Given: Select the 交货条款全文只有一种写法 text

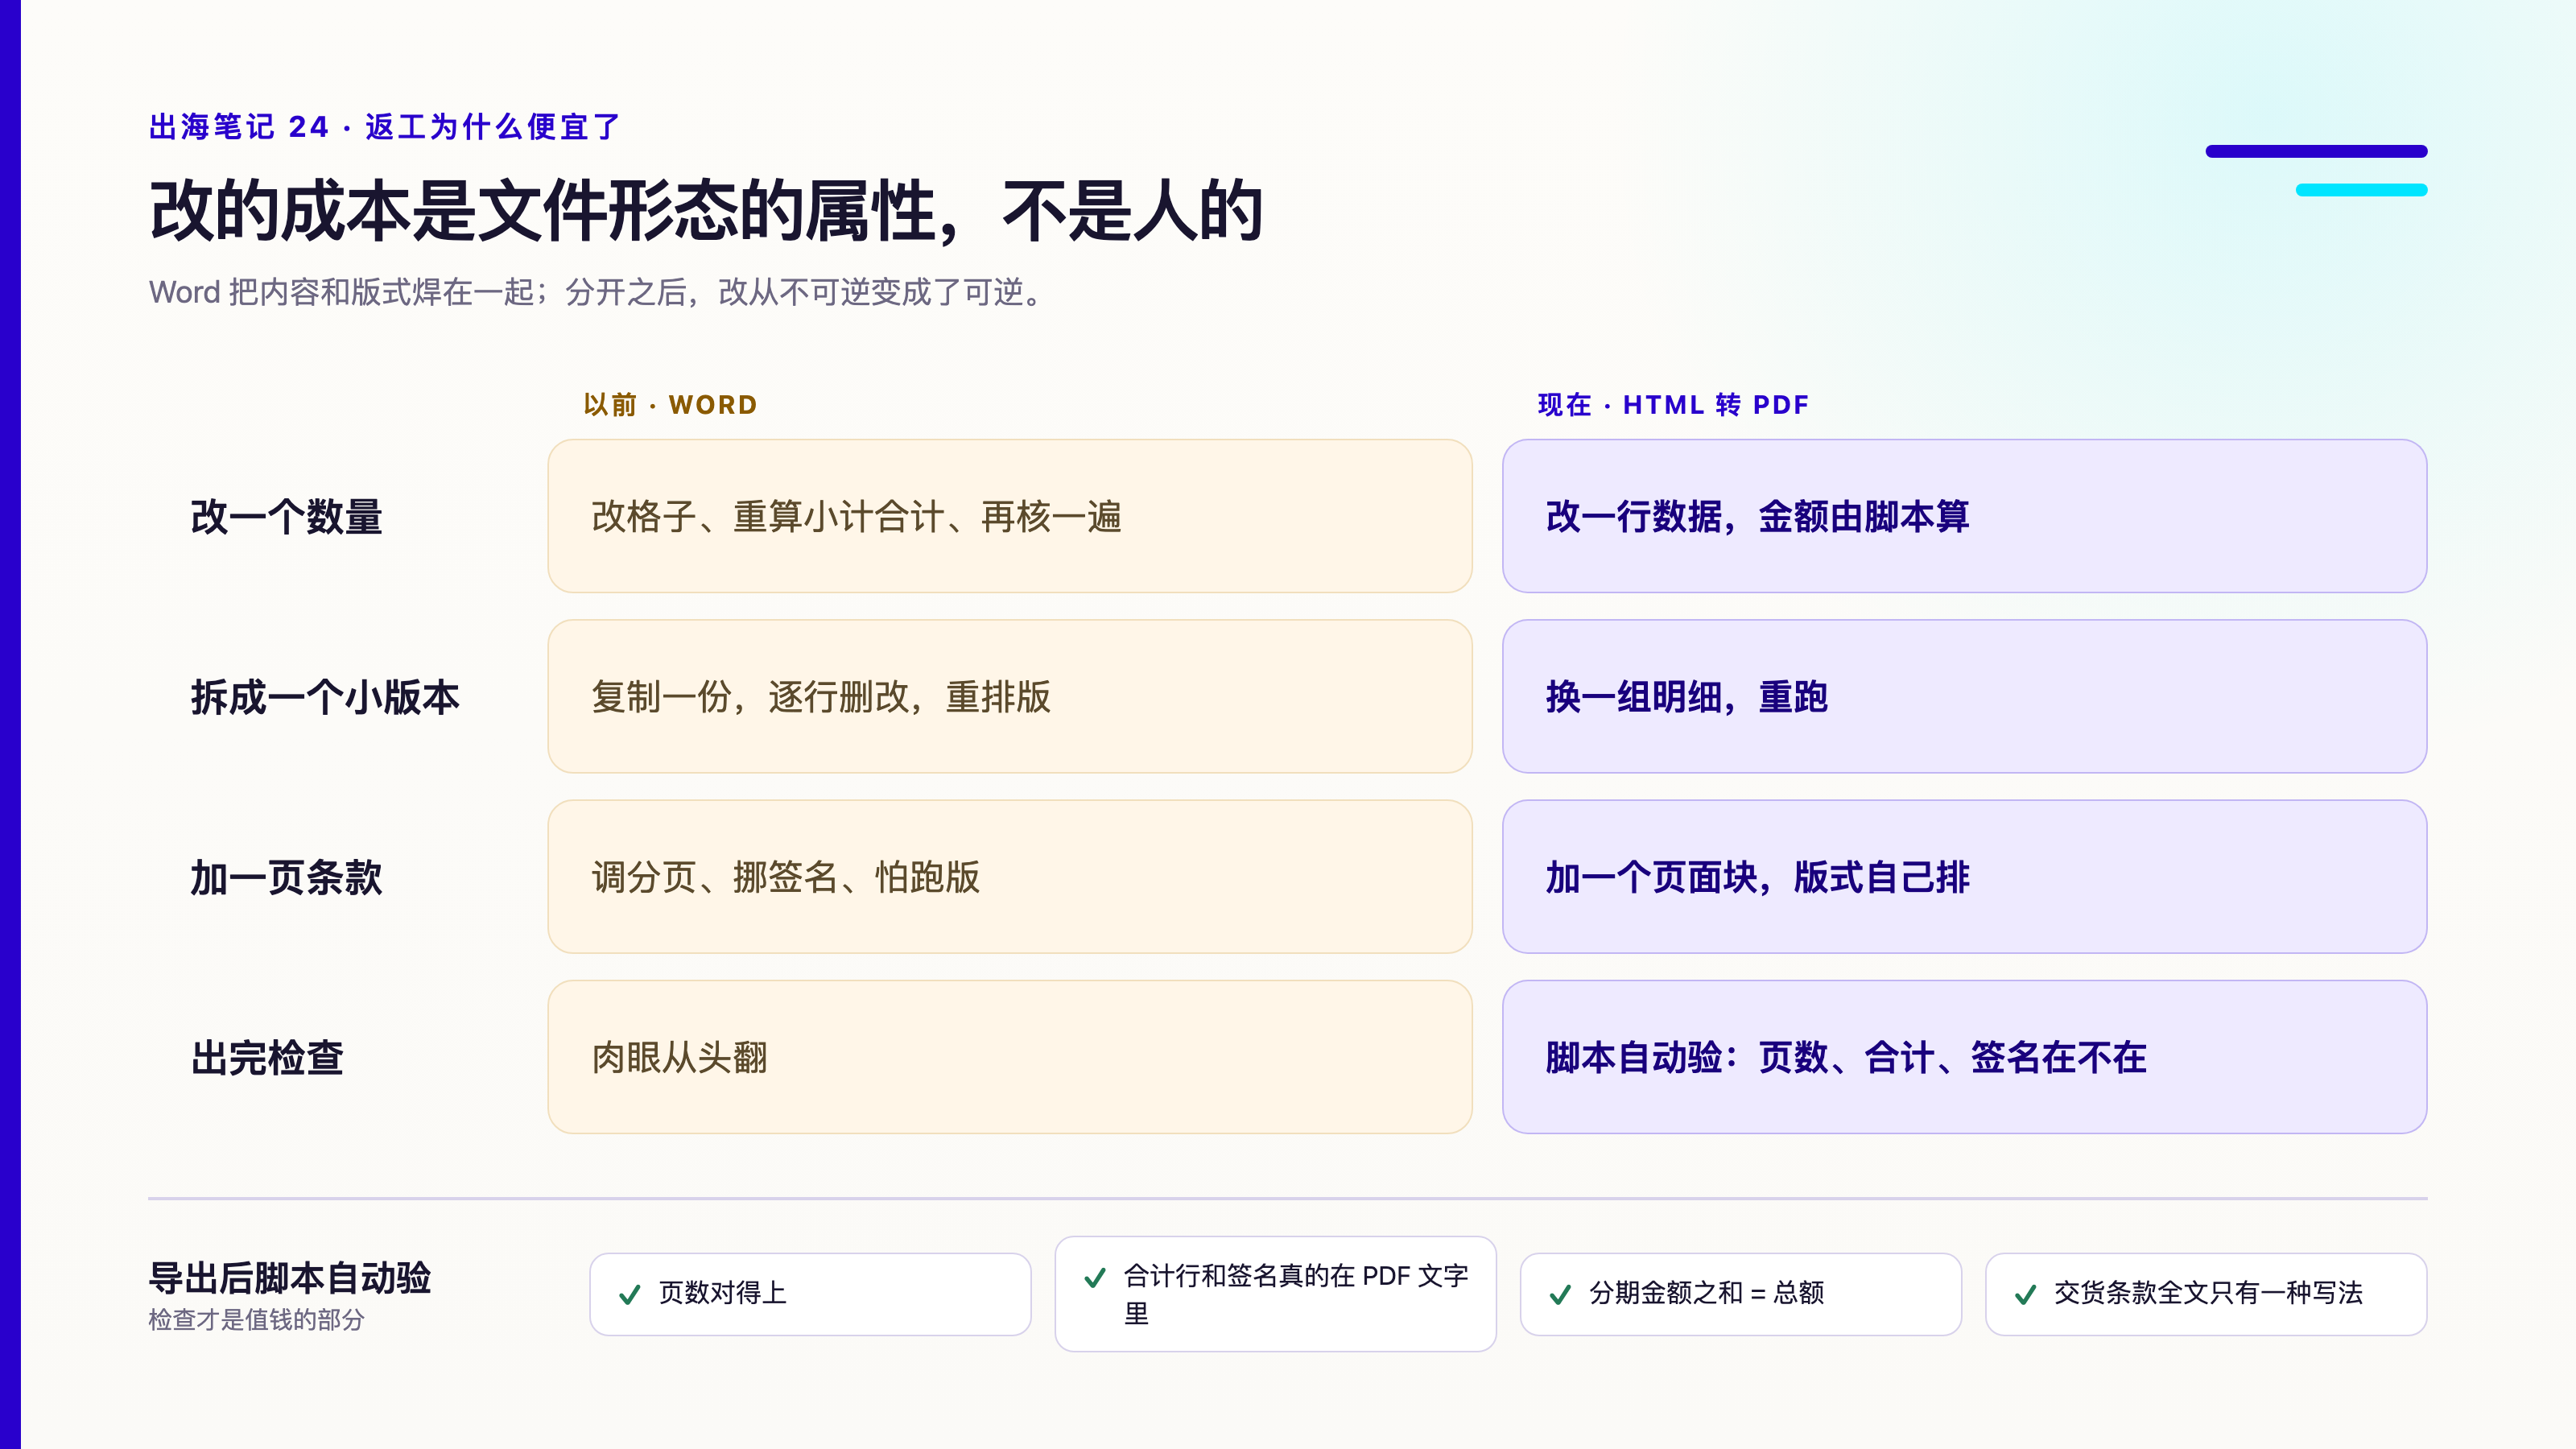Looking at the screenshot, I should (x=2208, y=1293).
